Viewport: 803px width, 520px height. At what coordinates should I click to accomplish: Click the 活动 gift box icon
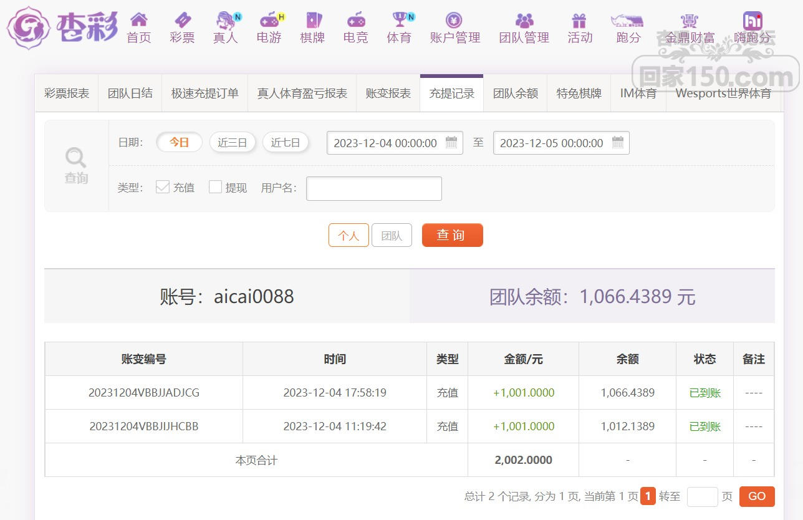(x=579, y=21)
